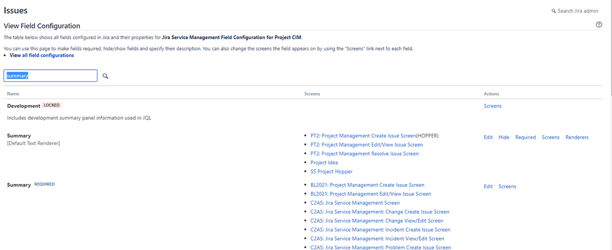
Task: Open Screens link for REQUIRED Summary field
Action: tap(507, 186)
